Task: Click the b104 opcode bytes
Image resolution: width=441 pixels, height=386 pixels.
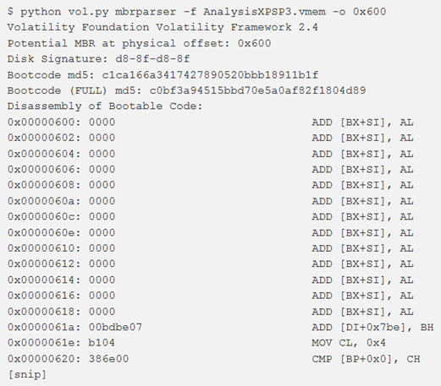Action: pos(102,343)
